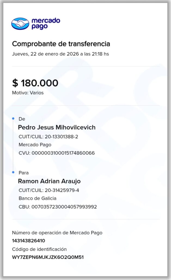Click the blue dot beside "De"
This screenshot has width=171, height=280.
13,118
